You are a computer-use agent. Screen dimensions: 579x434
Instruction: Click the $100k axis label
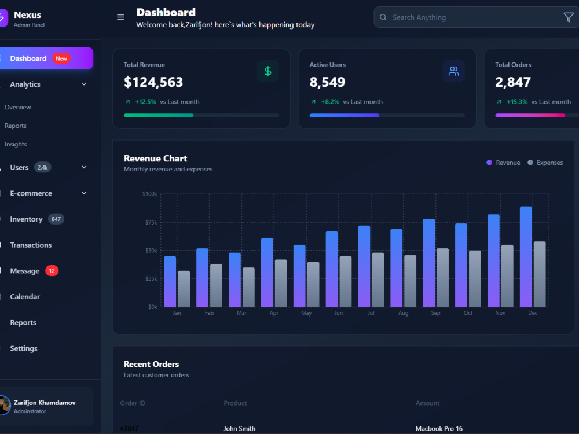tap(150, 194)
